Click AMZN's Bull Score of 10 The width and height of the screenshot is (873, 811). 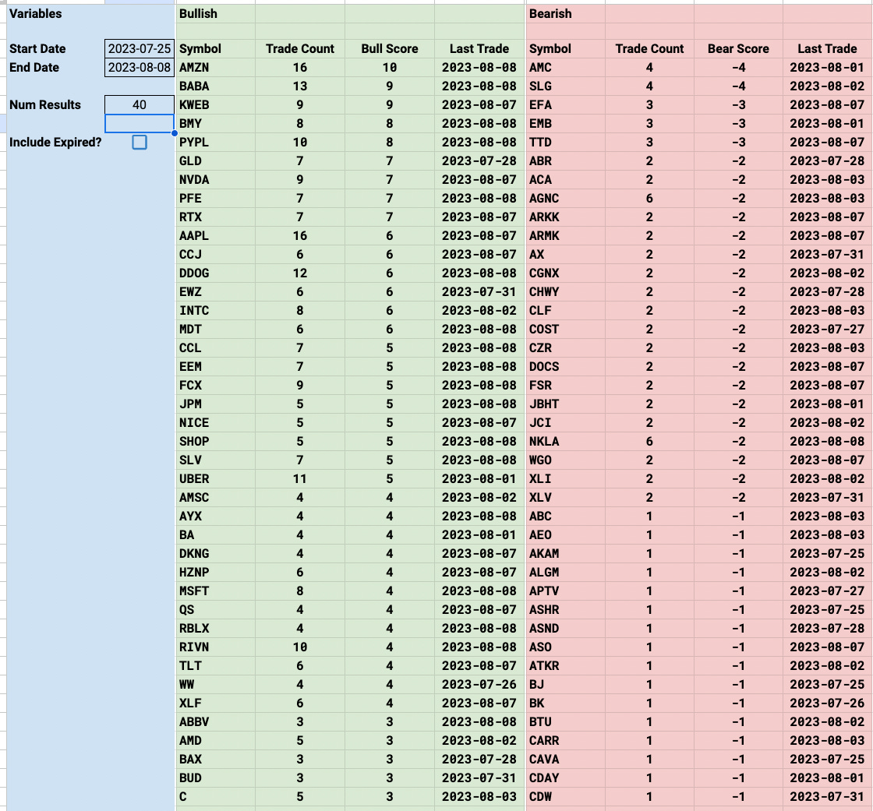click(x=390, y=67)
